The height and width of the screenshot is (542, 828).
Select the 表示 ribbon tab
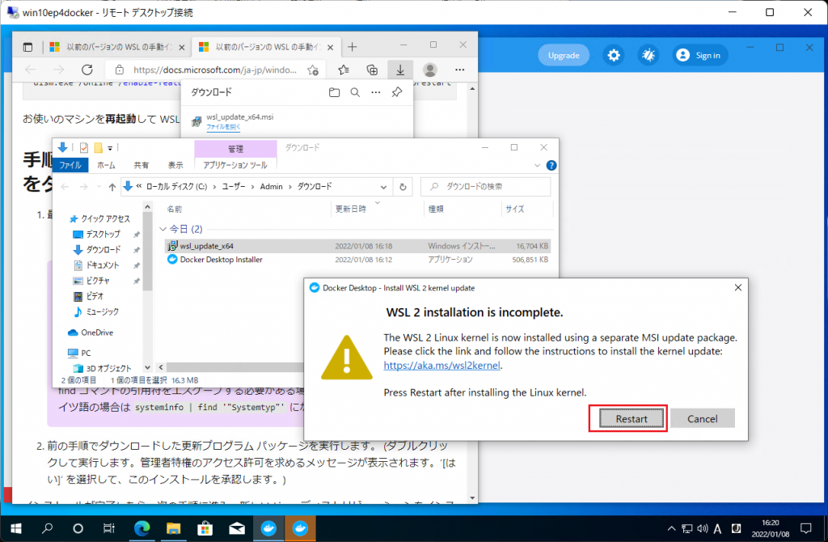pyautogui.click(x=175, y=165)
